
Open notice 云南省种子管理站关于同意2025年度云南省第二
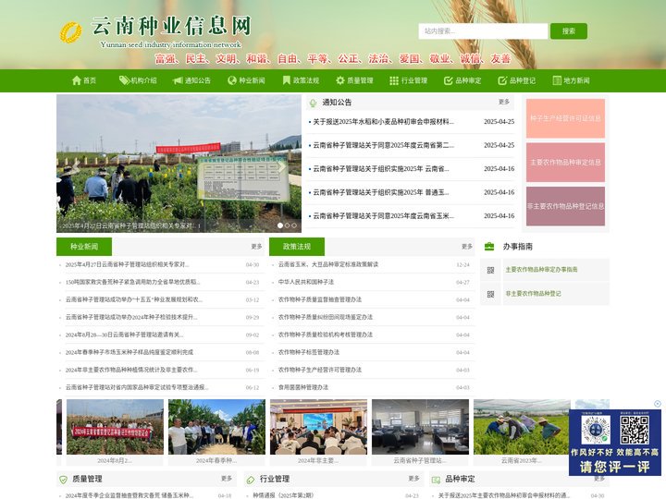[383, 145]
